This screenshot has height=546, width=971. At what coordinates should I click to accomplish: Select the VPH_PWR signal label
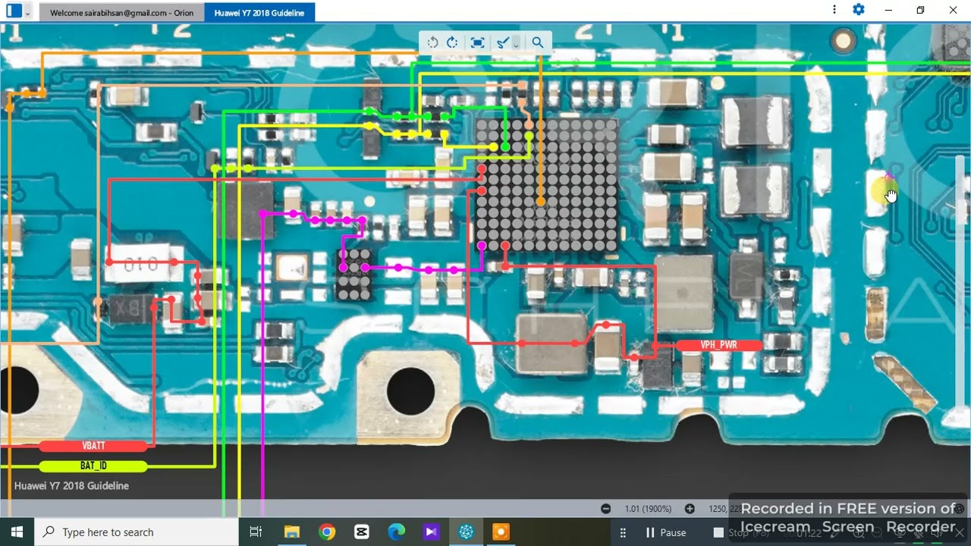point(718,345)
